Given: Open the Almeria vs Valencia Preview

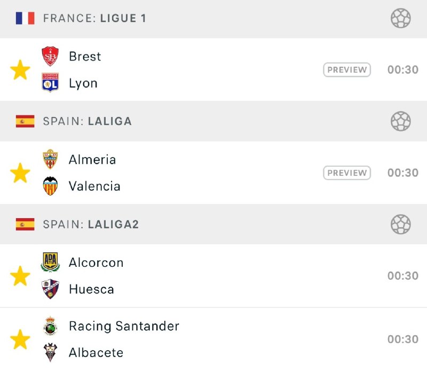Looking at the screenshot, I should pyautogui.click(x=347, y=173).
